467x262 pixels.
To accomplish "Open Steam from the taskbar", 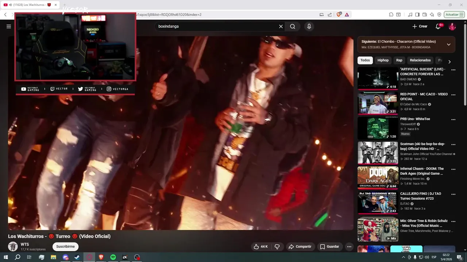I will coord(77,257).
